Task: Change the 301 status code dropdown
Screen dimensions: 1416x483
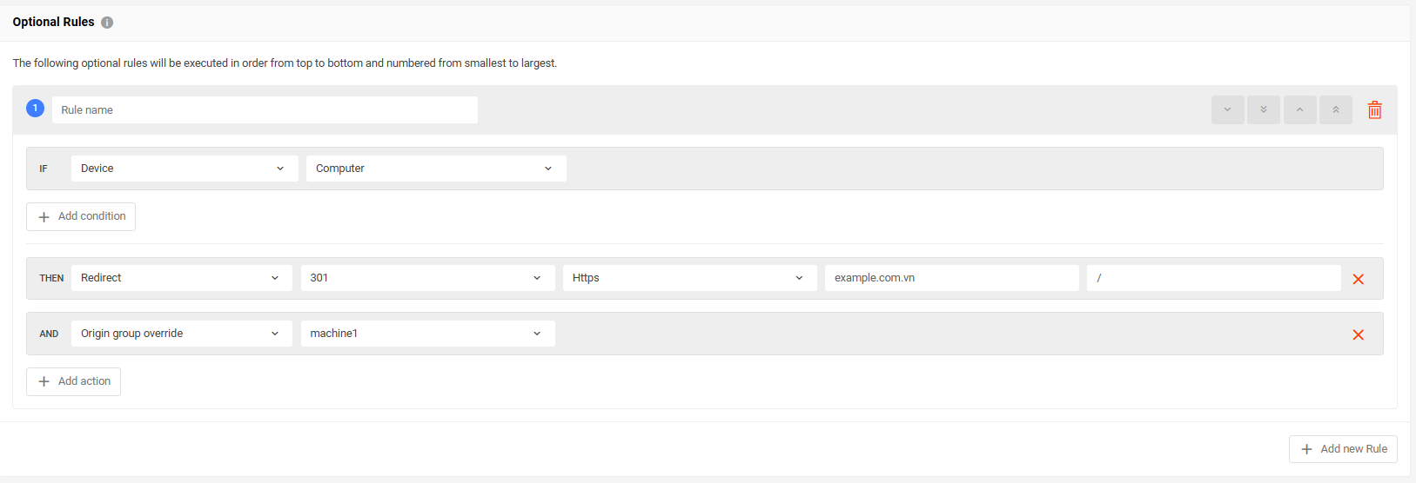Action: [x=427, y=278]
